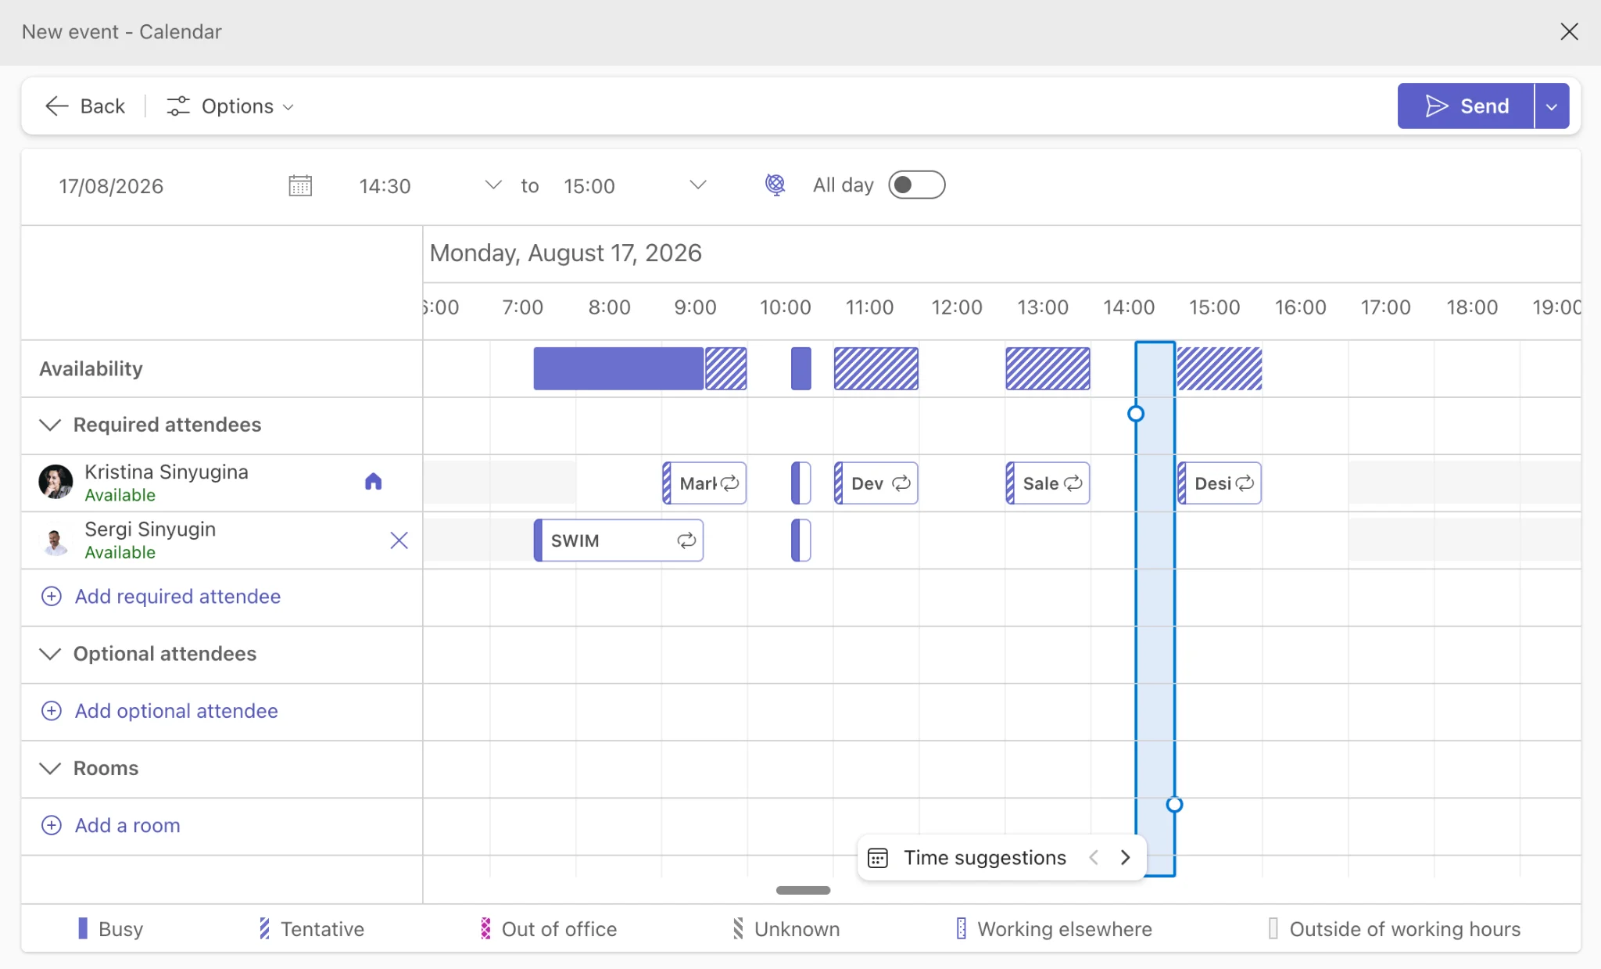The image size is (1601, 969).
Task: Click the 16:00 hour label
Action: pyautogui.click(x=1300, y=307)
